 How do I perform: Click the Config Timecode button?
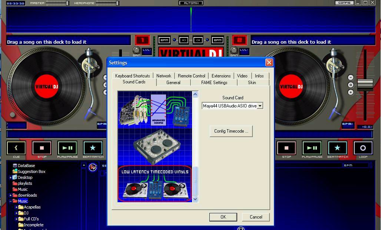(x=231, y=131)
